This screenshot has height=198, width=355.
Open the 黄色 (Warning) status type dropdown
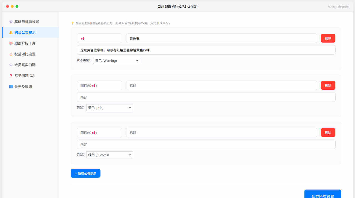(x=116, y=61)
